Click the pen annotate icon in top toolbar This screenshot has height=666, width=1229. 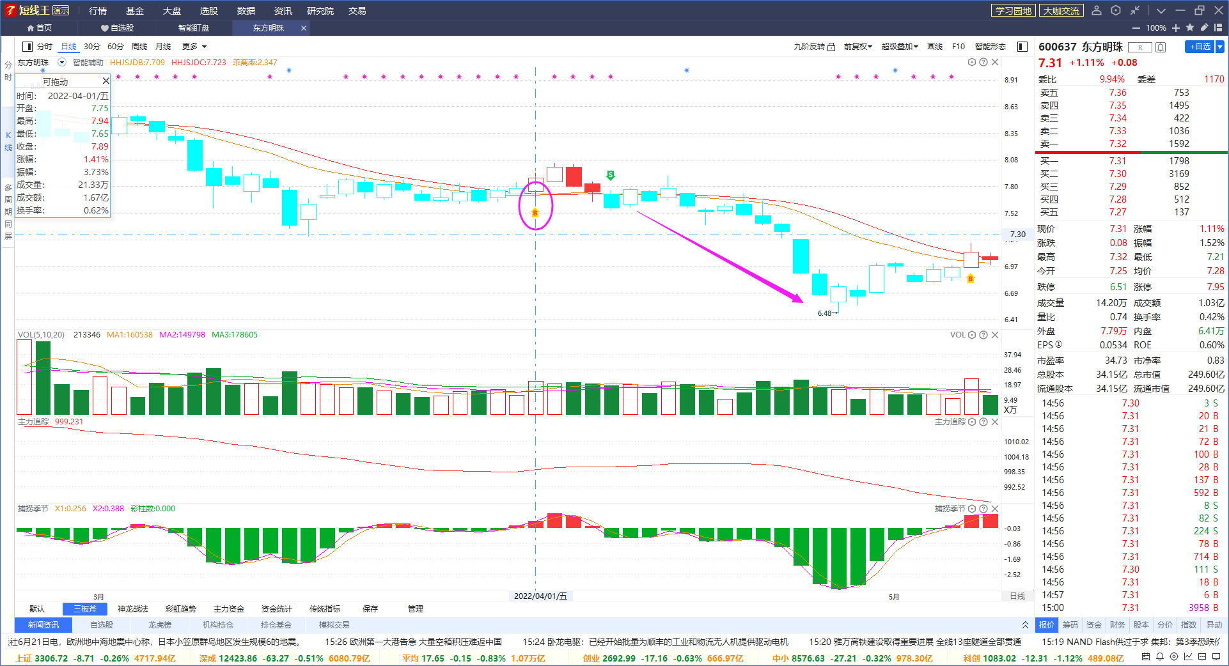[x=1204, y=27]
